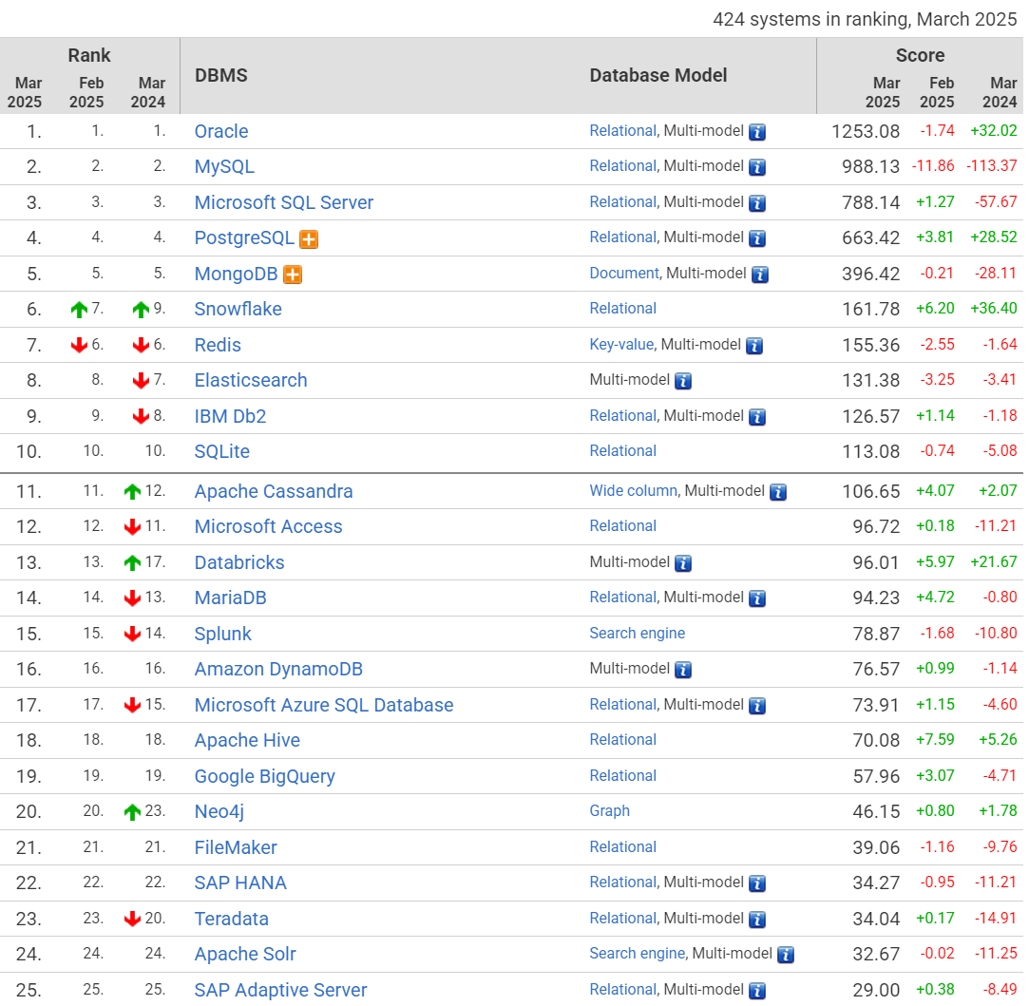Viewport: 1029px width, 1006px height.
Task: Click the orange plus icon beside PostgreSQL
Action: tap(309, 239)
